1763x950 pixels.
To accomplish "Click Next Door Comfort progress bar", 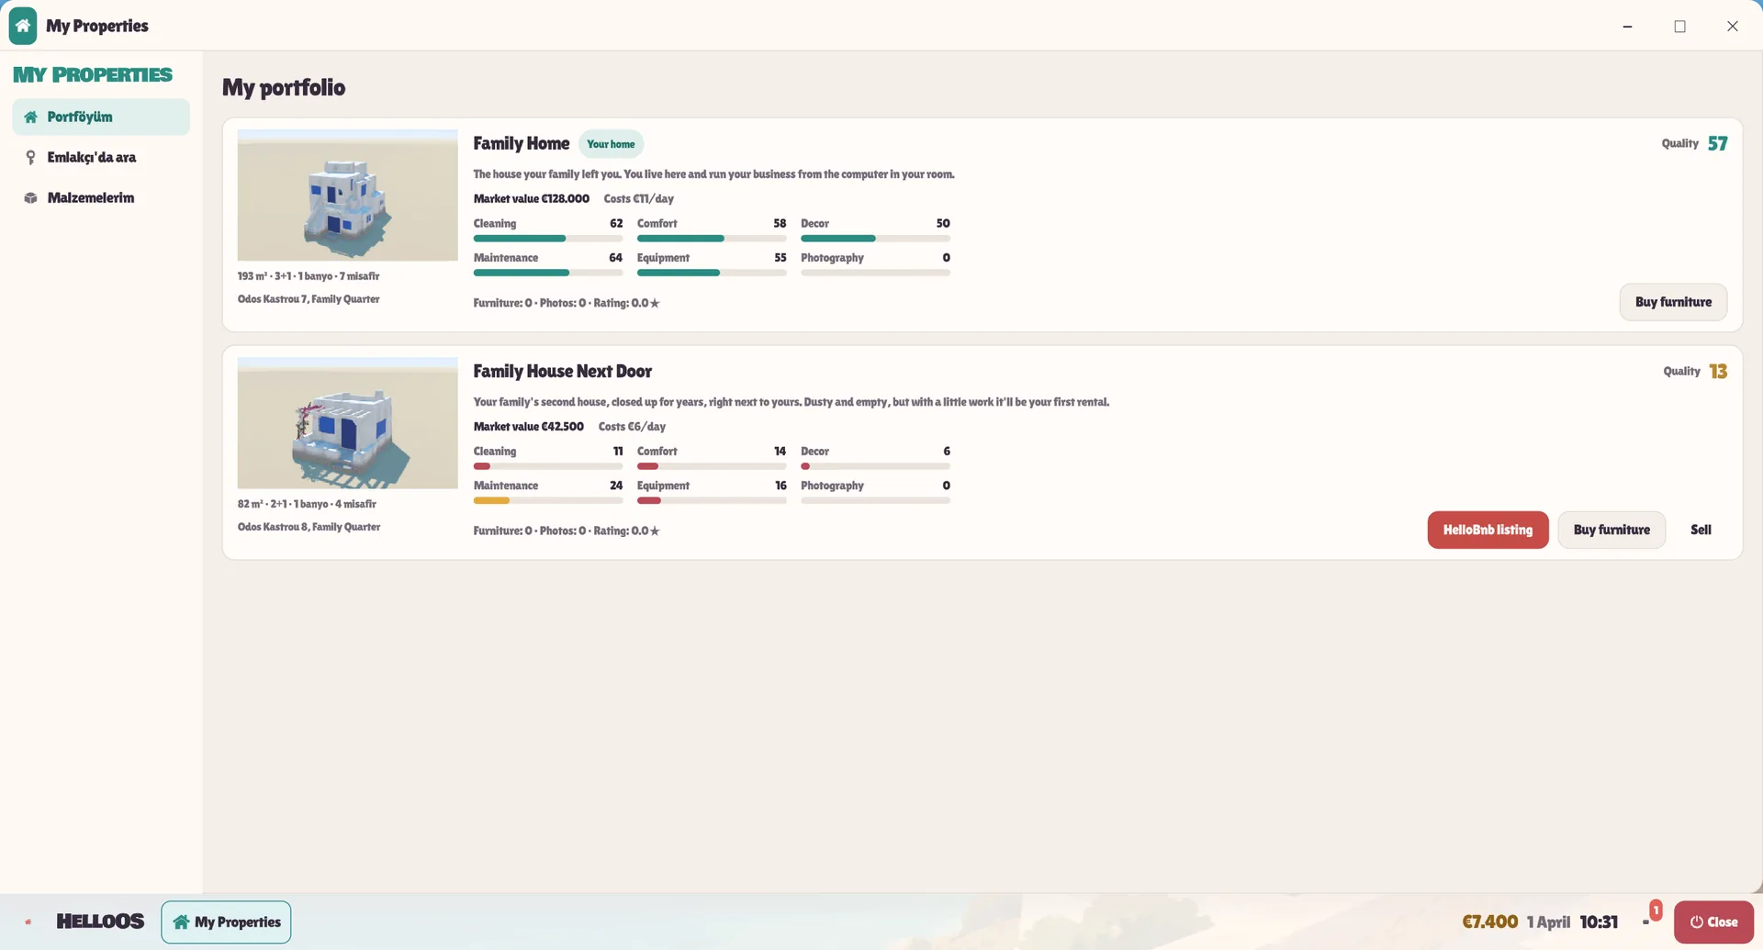I will point(712,466).
